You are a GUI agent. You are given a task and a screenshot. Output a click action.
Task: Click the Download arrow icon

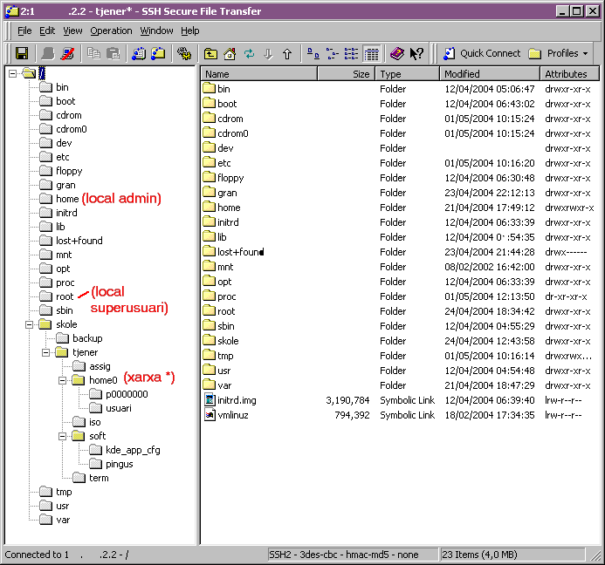[269, 53]
